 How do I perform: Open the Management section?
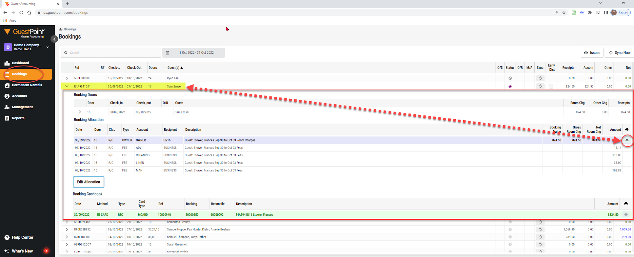[22, 107]
